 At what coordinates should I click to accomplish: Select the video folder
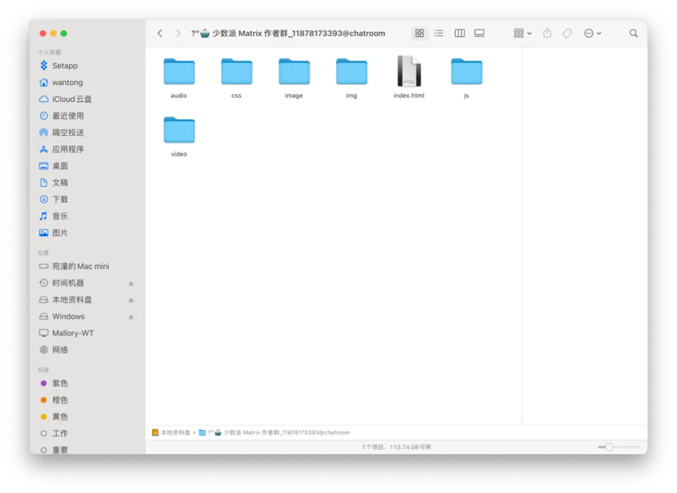[x=179, y=137]
